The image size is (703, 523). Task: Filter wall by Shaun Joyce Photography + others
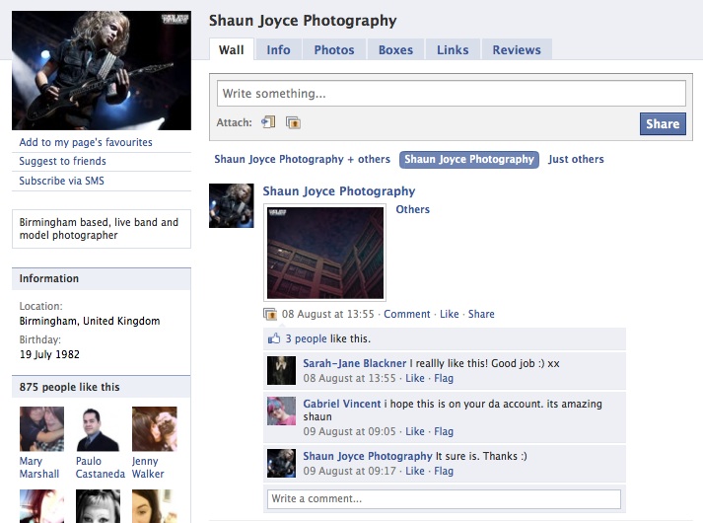(302, 159)
